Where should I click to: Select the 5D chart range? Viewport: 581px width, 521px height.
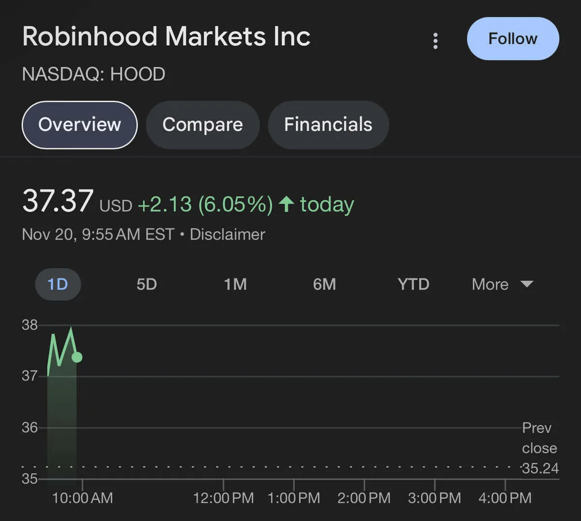[x=147, y=284]
